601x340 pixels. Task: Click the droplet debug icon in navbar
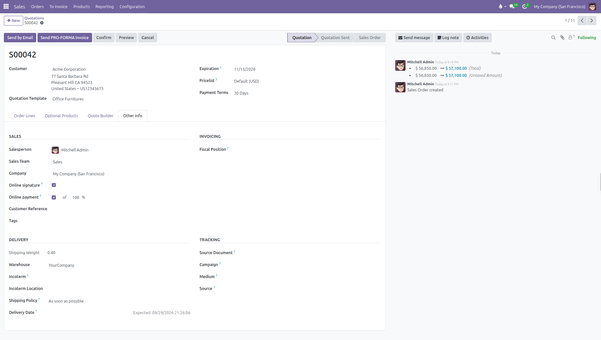pos(501,6)
